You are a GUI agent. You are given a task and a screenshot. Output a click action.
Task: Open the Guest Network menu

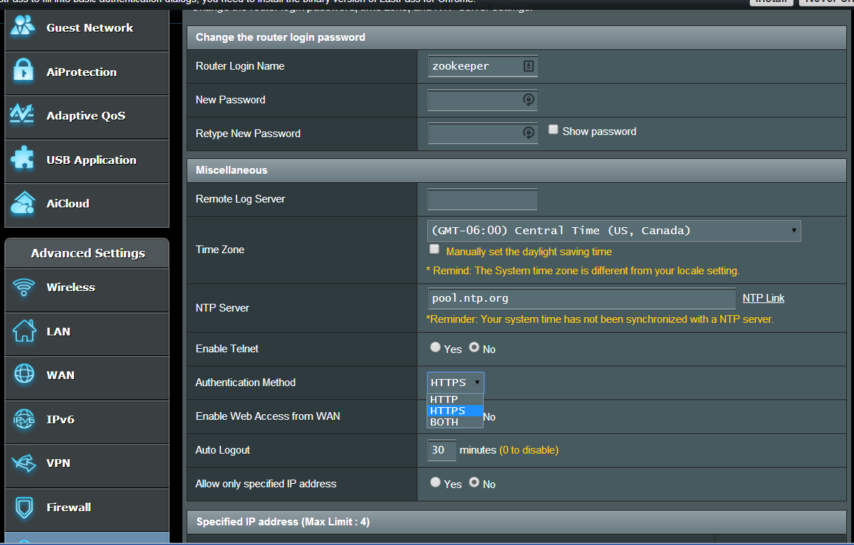pyautogui.click(x=87, y=28)
